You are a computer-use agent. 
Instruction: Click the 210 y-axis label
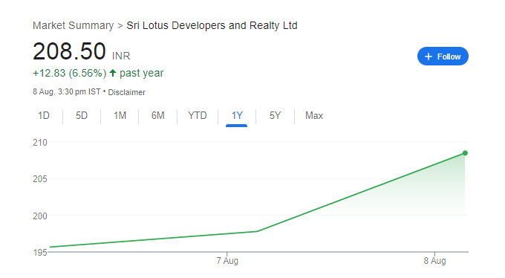click(40, 142)
